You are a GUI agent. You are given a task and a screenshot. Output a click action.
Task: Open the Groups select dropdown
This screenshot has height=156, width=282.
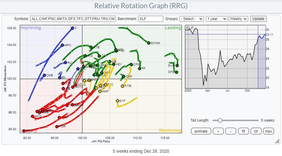click(x=192, y=19)
